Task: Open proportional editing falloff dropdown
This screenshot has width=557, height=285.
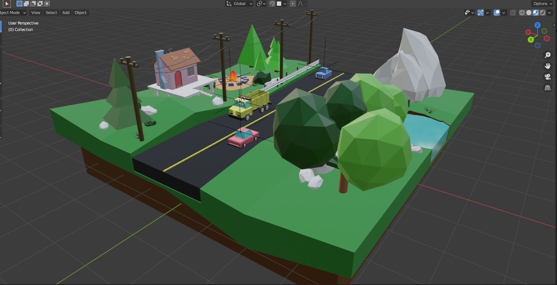Action: click(x=302, y=4)
